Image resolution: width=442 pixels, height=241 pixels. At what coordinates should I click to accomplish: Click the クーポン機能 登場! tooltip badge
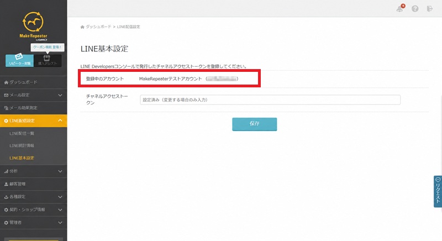(48, 47)
